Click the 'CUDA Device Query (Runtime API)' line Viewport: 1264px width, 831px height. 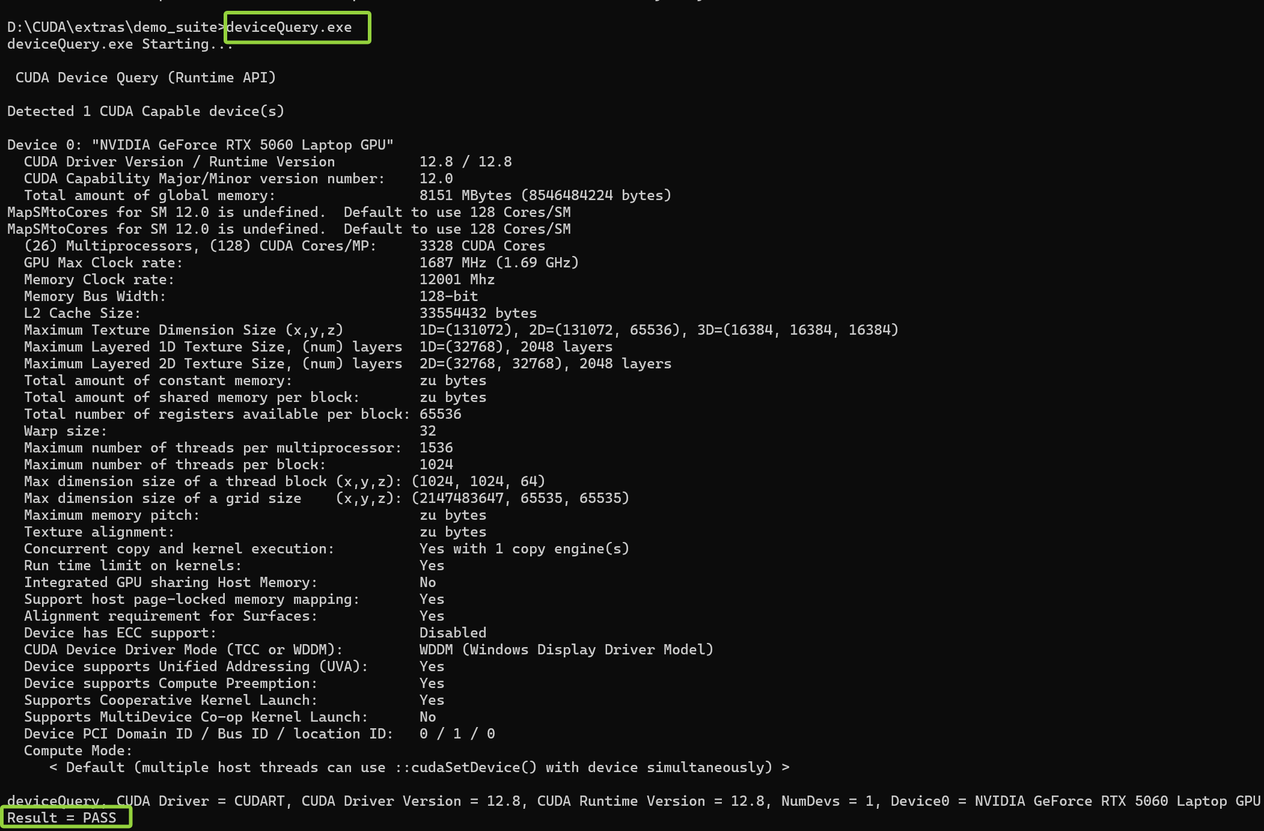(145, 78)
